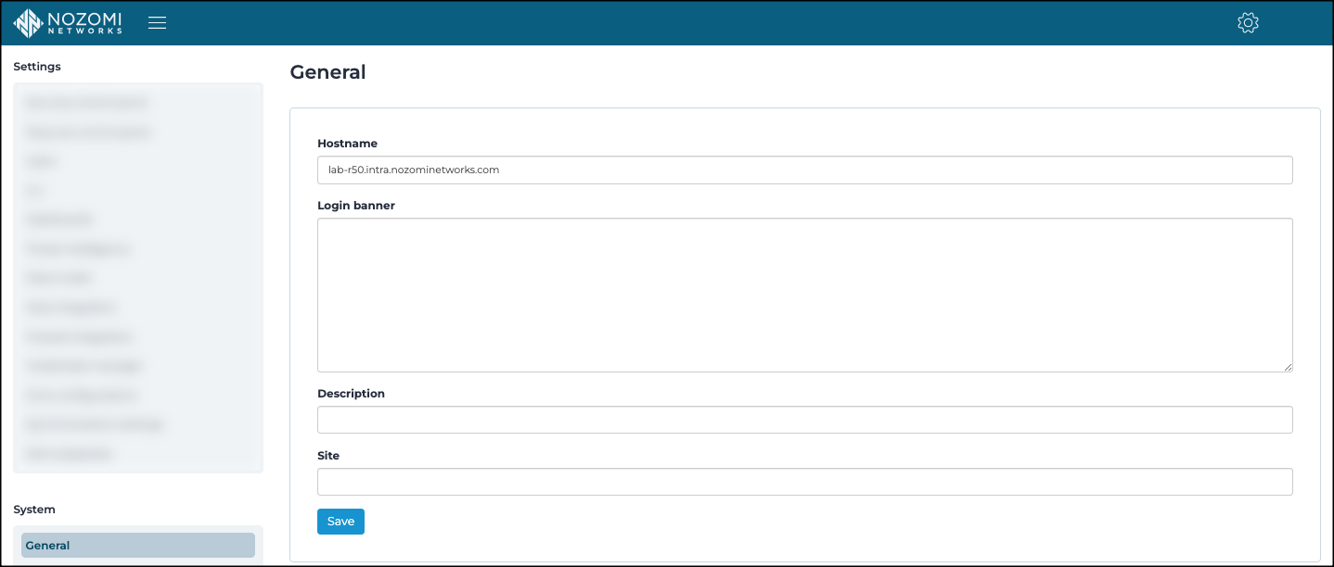Open the hamburger navigation menu
1334x567 pixels.
tap(158, 23)
